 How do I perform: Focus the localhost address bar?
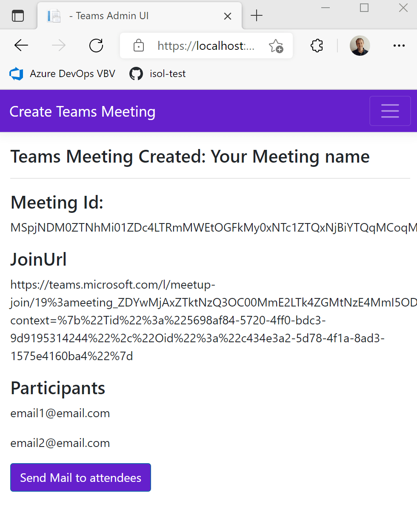tap(206, 46)
